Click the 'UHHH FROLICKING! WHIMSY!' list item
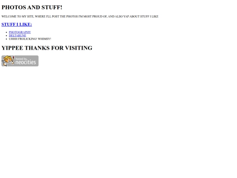The width and height of the screenshot is (237, 178). (x=30, y=39)
